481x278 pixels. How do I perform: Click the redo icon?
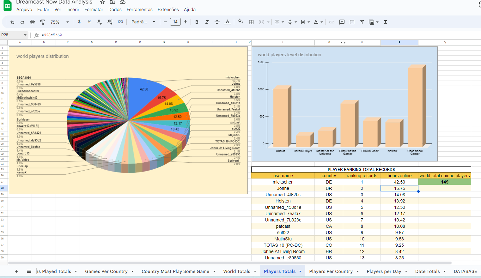(x=22, y=22)
